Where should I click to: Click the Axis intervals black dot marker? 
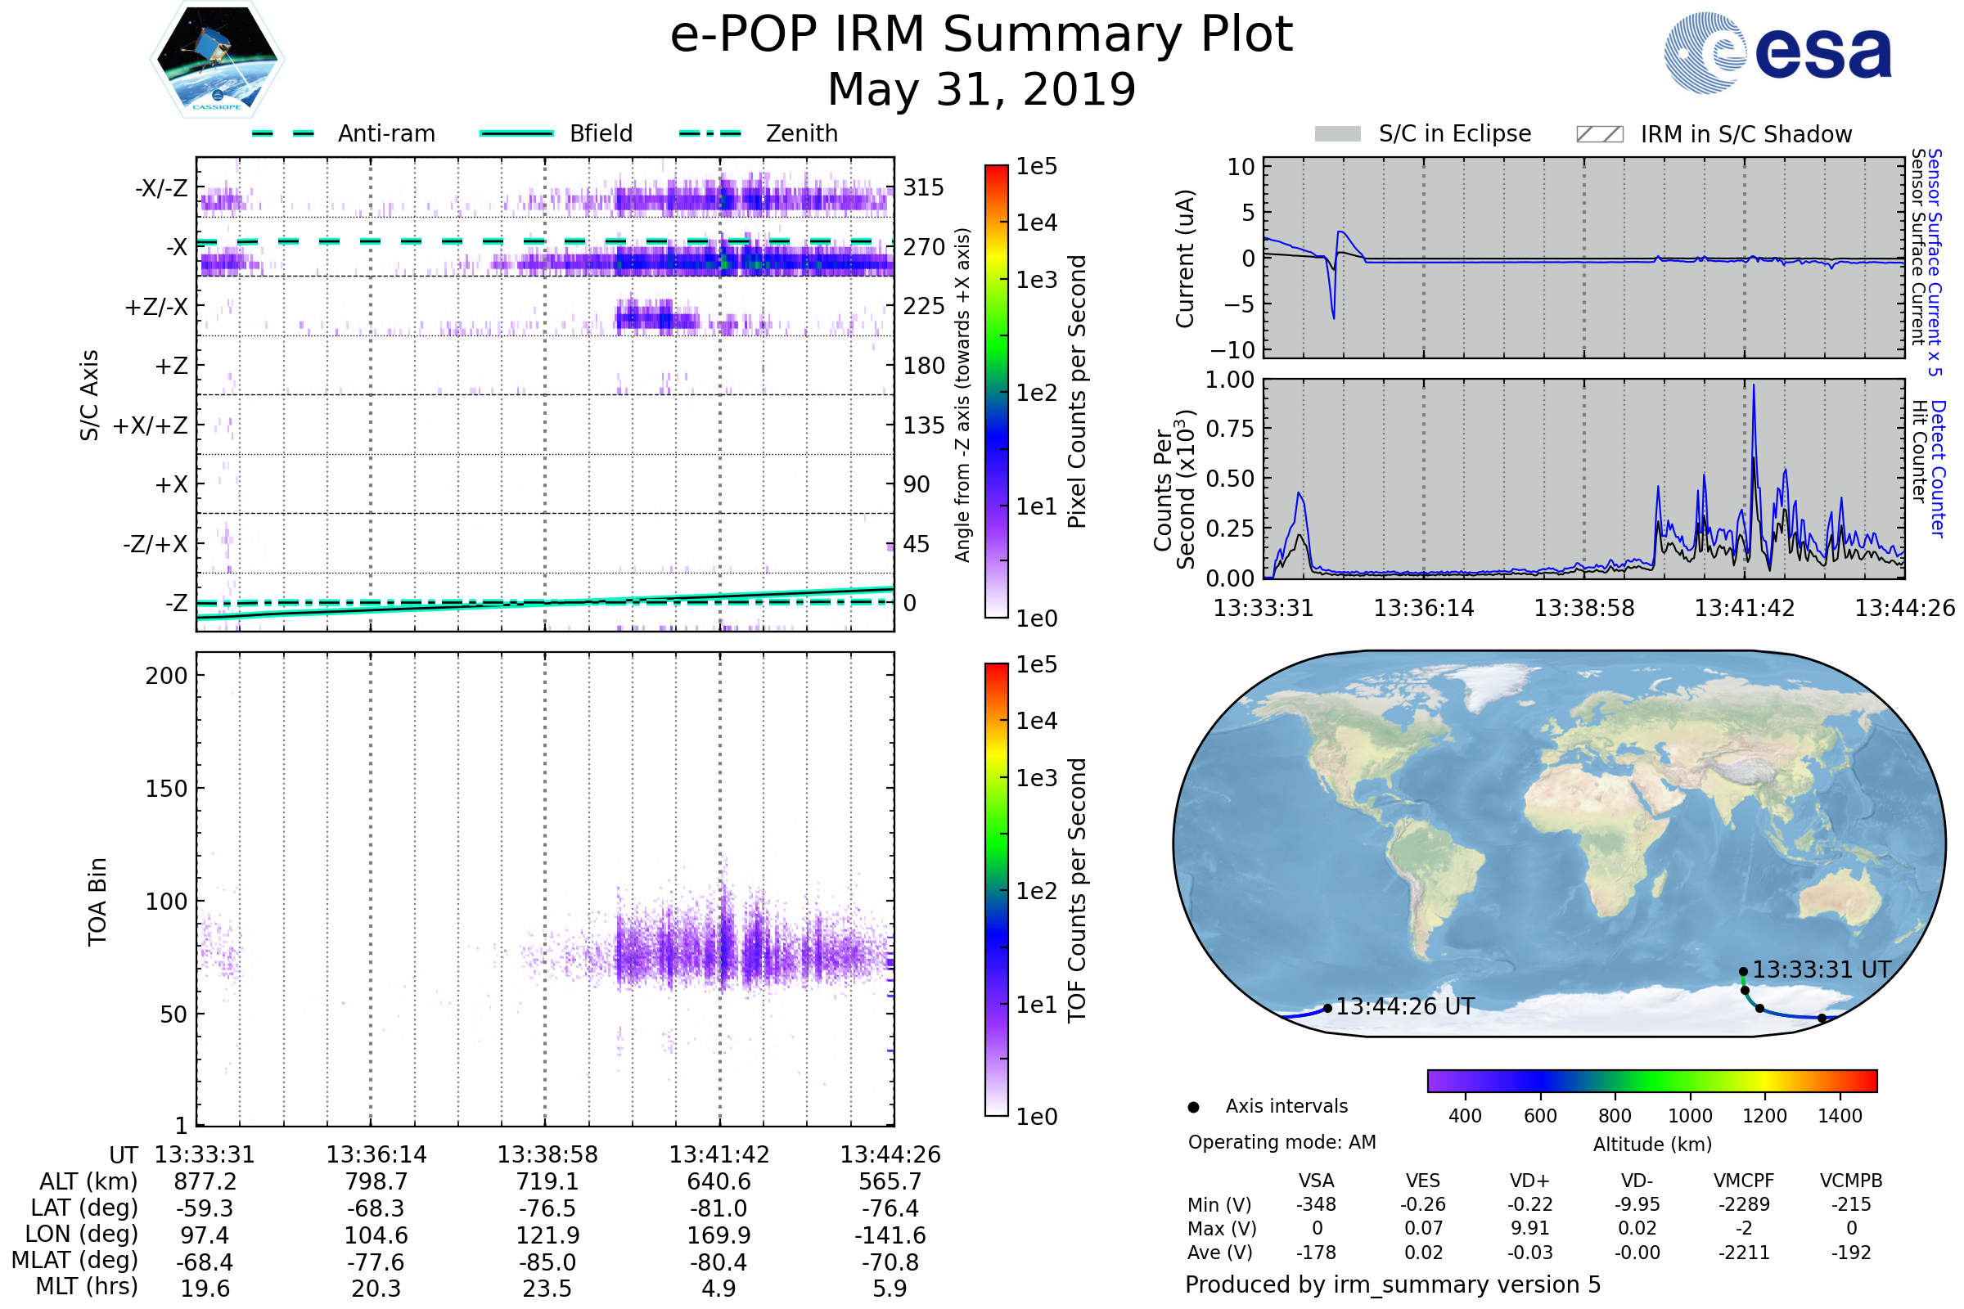[x=1193, y=1107]
